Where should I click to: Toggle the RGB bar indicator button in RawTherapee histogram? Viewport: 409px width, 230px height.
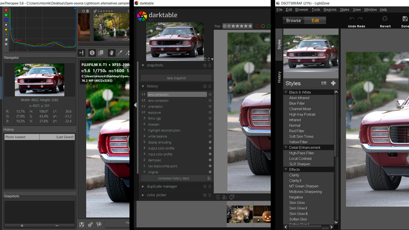[6, 44]
